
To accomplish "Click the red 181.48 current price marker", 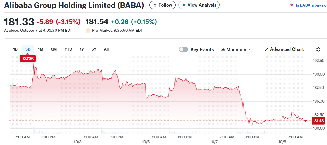I will 318,121.
